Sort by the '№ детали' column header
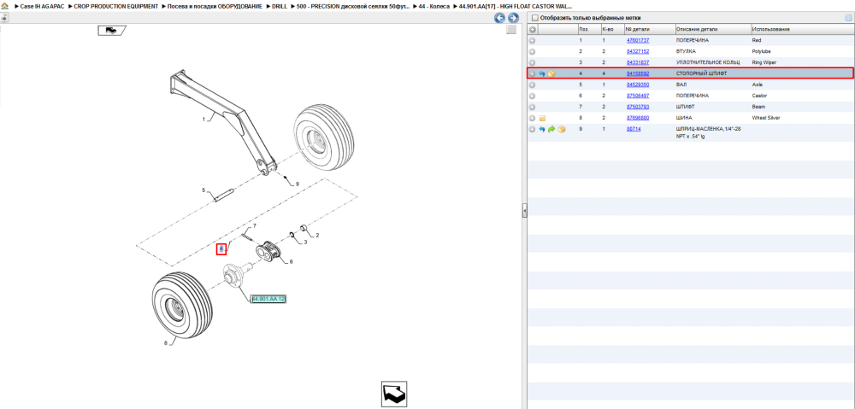This screenshot has width=855, height=409. point(649,29)
